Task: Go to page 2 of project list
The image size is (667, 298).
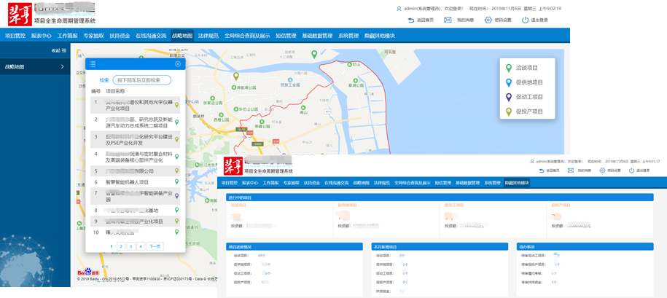Action: pyautogui.click(x=121, y=246)
